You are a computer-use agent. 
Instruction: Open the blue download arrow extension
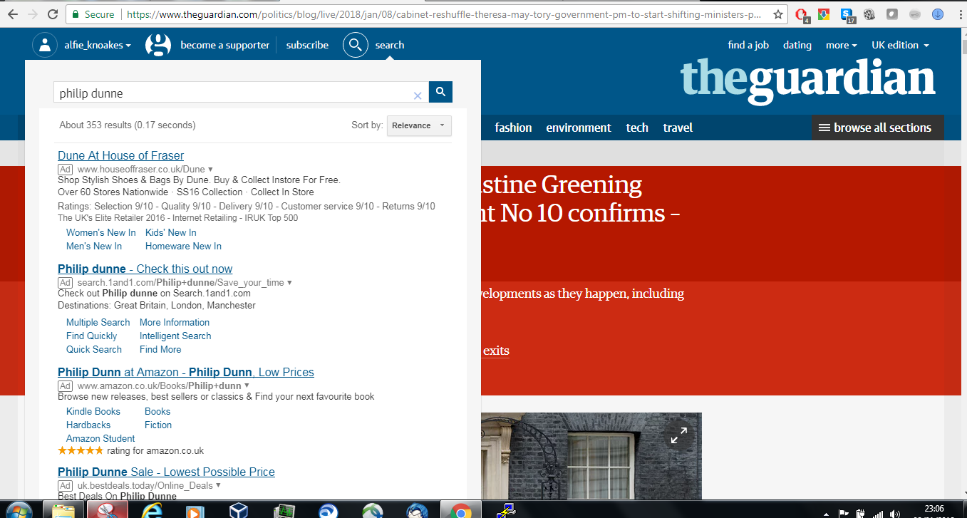tap(938, 14)
